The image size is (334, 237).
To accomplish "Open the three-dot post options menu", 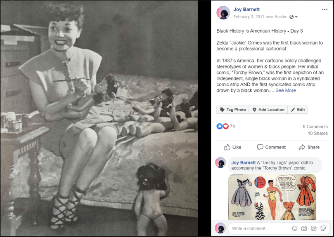I will pyautogui.click(x=325, y=9).
